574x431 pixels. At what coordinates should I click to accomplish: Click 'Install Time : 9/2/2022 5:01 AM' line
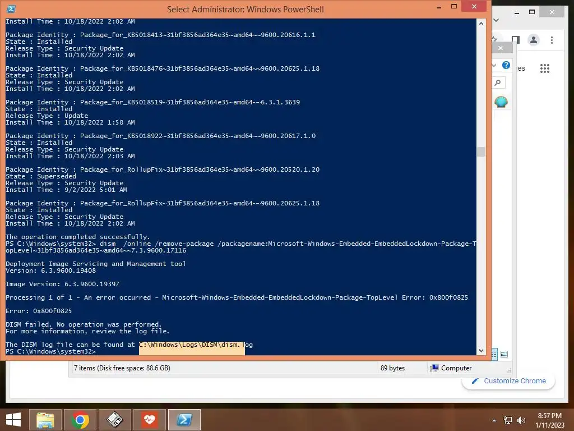pos(66,190)
